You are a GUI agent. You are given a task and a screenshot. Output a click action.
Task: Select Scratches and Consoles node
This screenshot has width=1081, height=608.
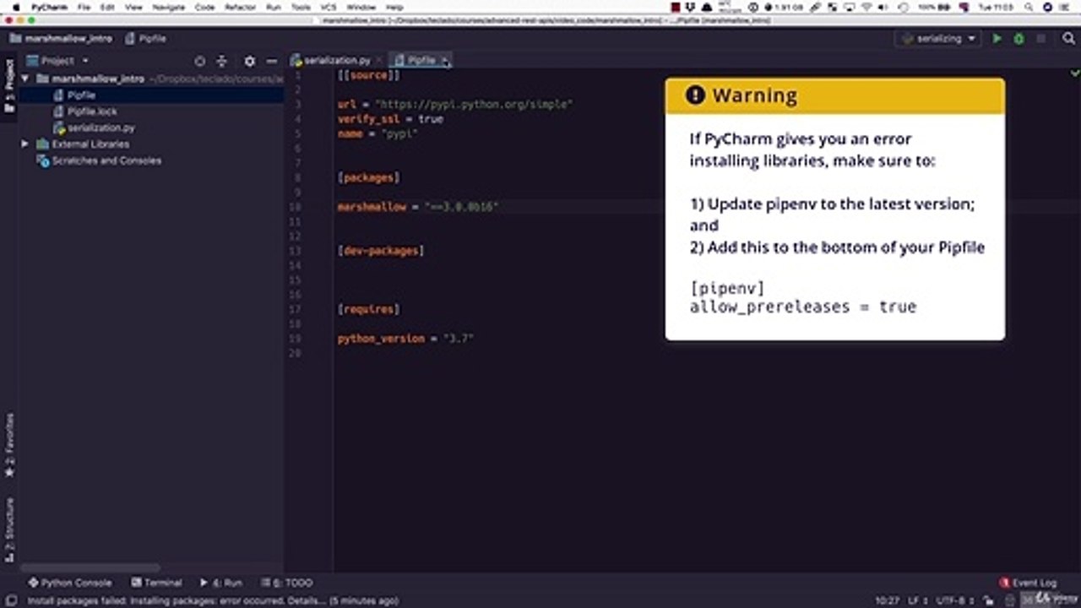click(106, 160)
